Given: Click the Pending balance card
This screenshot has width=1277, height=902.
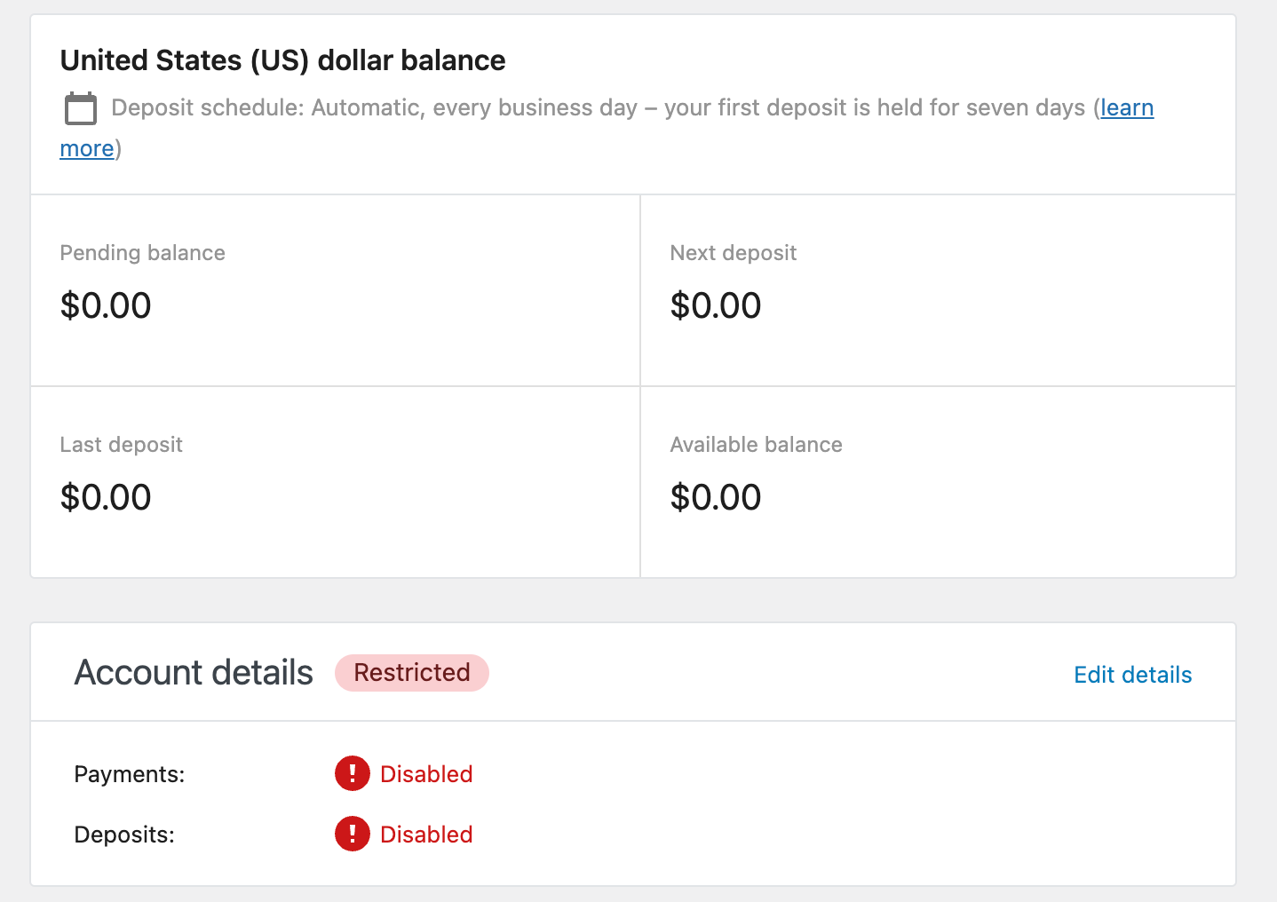Looking at the screenshot, I should pos(335,290).
